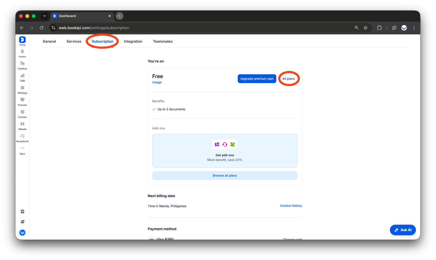
Task: Close the Dashboard browser tab
Action: [110, 16]
